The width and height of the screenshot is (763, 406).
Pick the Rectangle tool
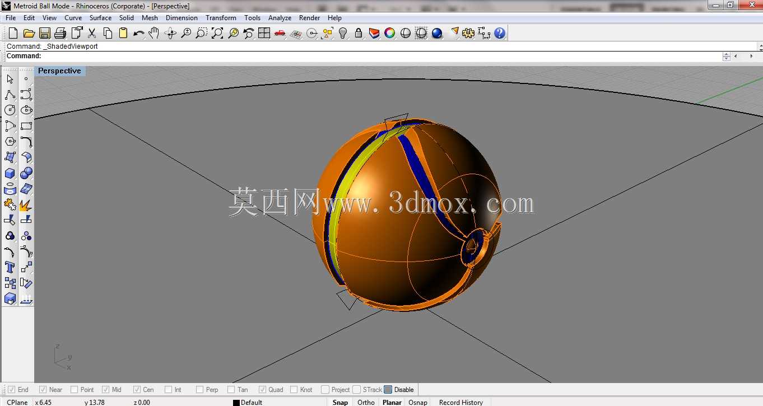coord(26,126)
